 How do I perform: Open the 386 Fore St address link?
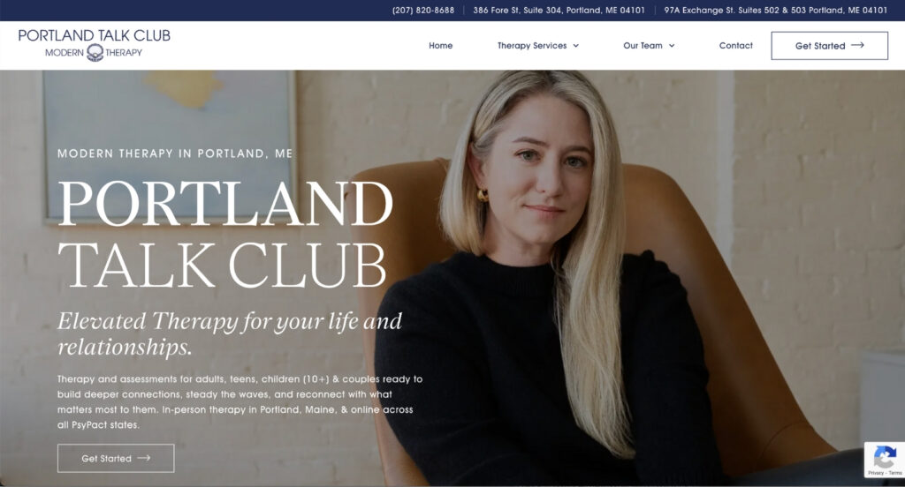coord(559,11)
